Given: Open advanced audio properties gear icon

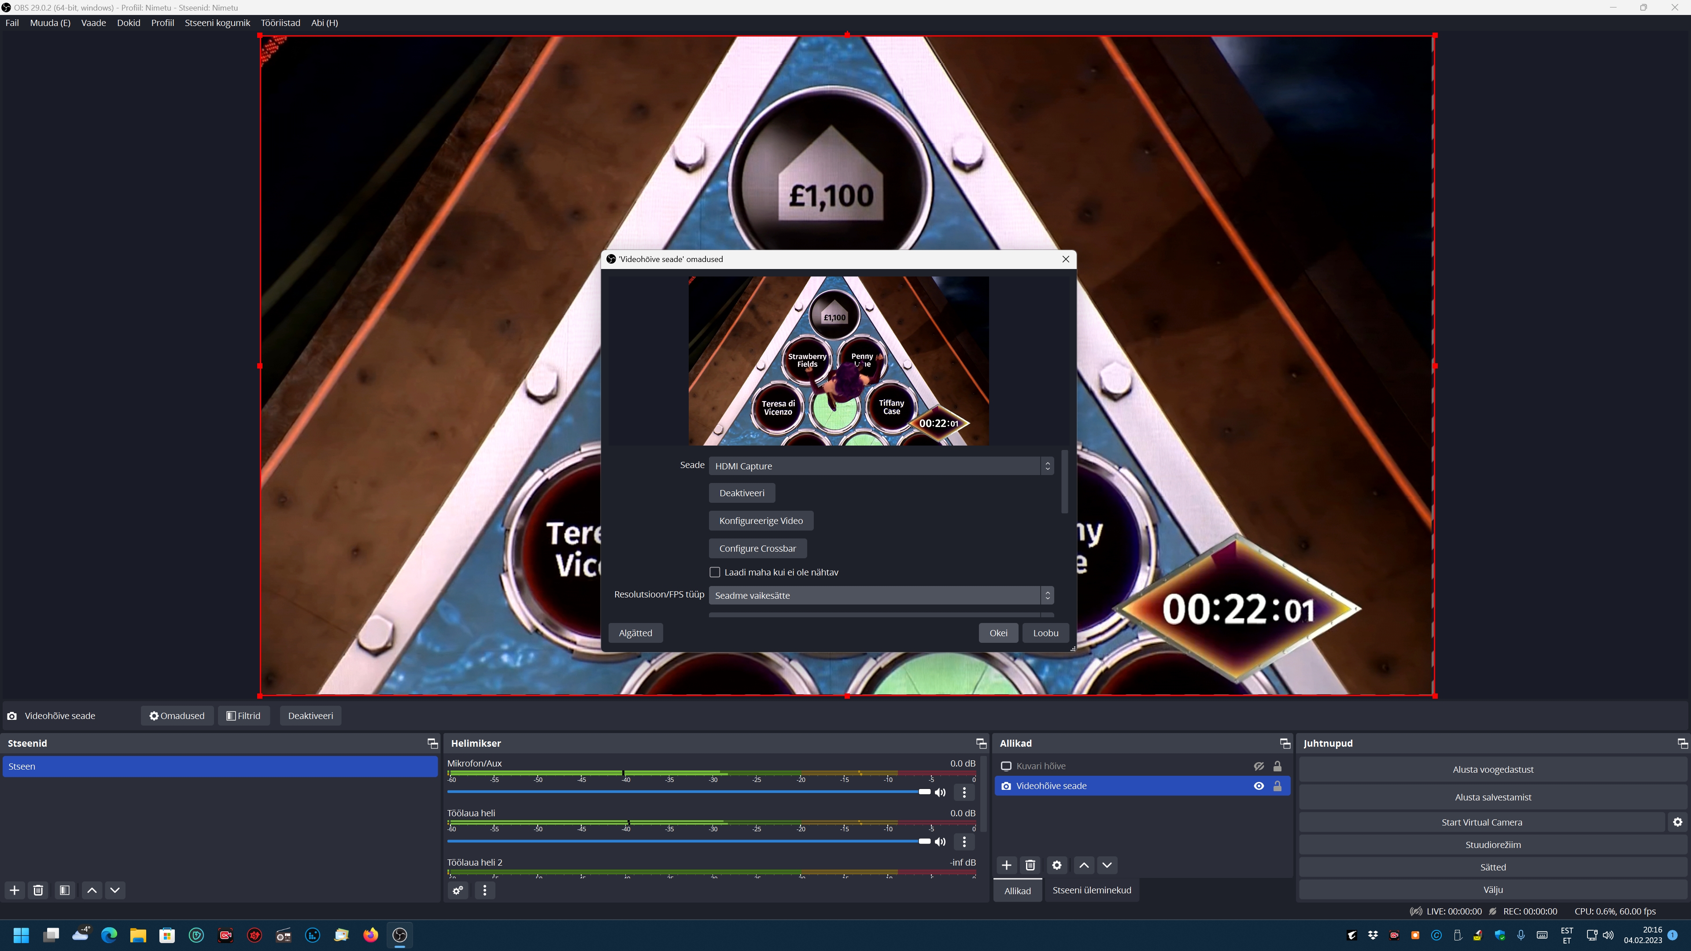Looking at the screenshot, I should tap(458, 890).
